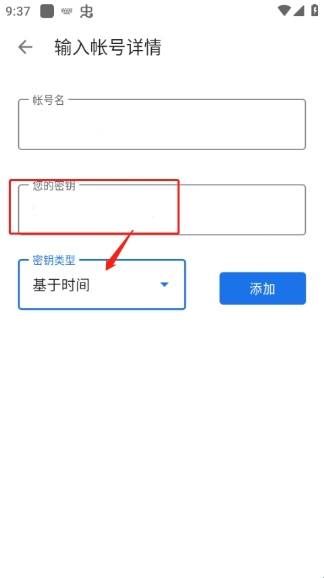
Task: Focus the 帐号名 input field
Action: 162,124
